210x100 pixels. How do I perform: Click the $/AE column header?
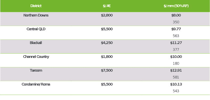[x=107, y=6]
